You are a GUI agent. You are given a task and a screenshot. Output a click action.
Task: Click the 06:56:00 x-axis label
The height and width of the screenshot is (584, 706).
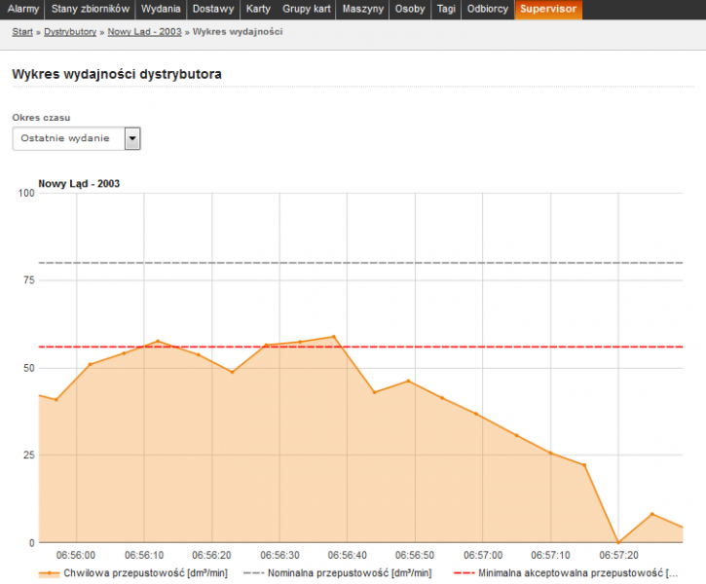(76, 555)
